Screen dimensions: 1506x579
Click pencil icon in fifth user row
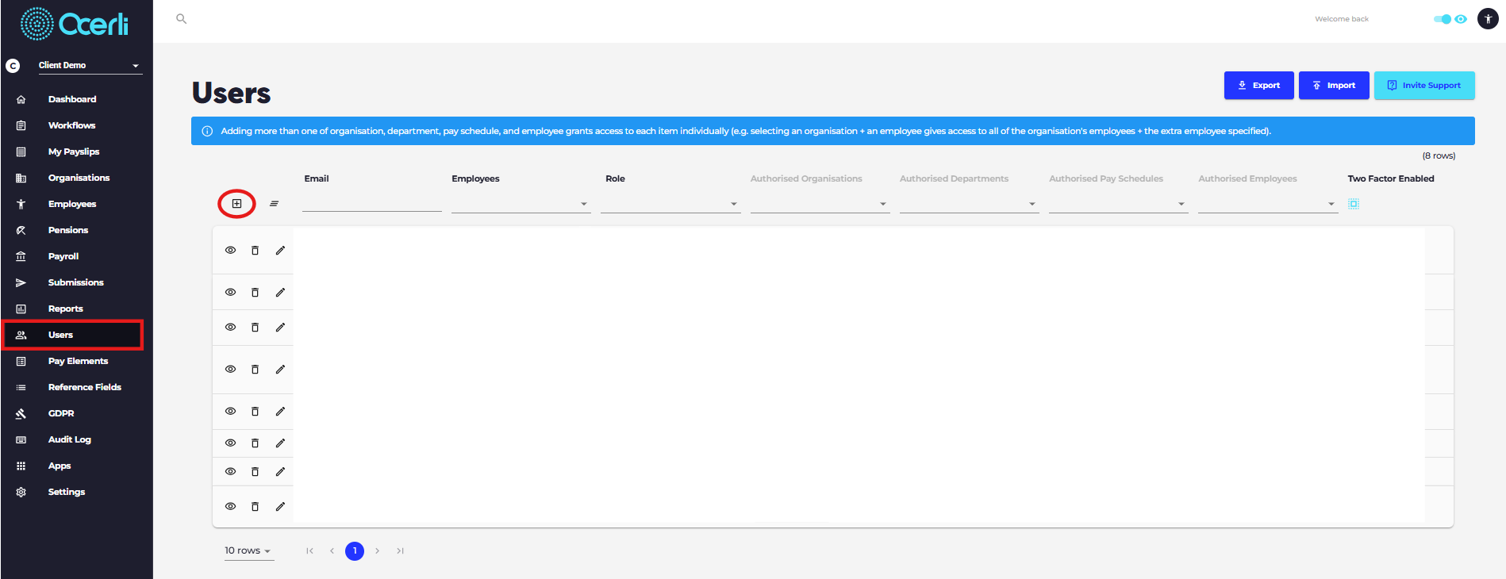pyautogui.click(x=280, y=412)
